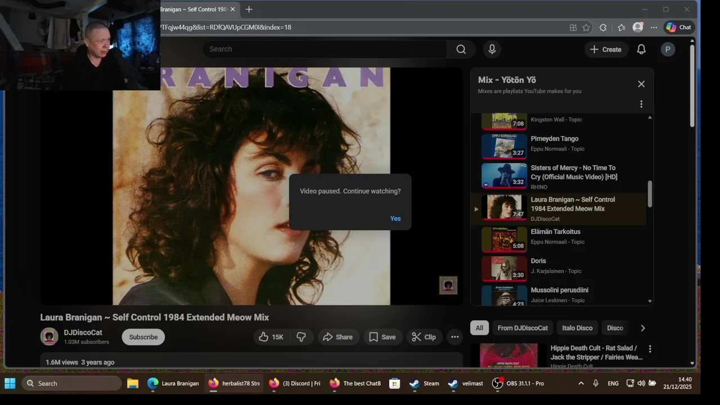This screenshot has width=720, height=405.
Task: Clip the video with scissors button
Action: pyautogui.click(x=424, y=337)
